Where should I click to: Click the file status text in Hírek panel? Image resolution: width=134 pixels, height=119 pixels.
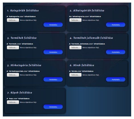pyautogui.click(x=91, y=75)
